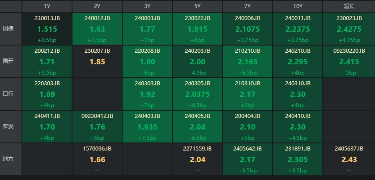Select the 231891.IB cell at 2.305
Viewport: 375px width, 180px height.
[298, 159]
